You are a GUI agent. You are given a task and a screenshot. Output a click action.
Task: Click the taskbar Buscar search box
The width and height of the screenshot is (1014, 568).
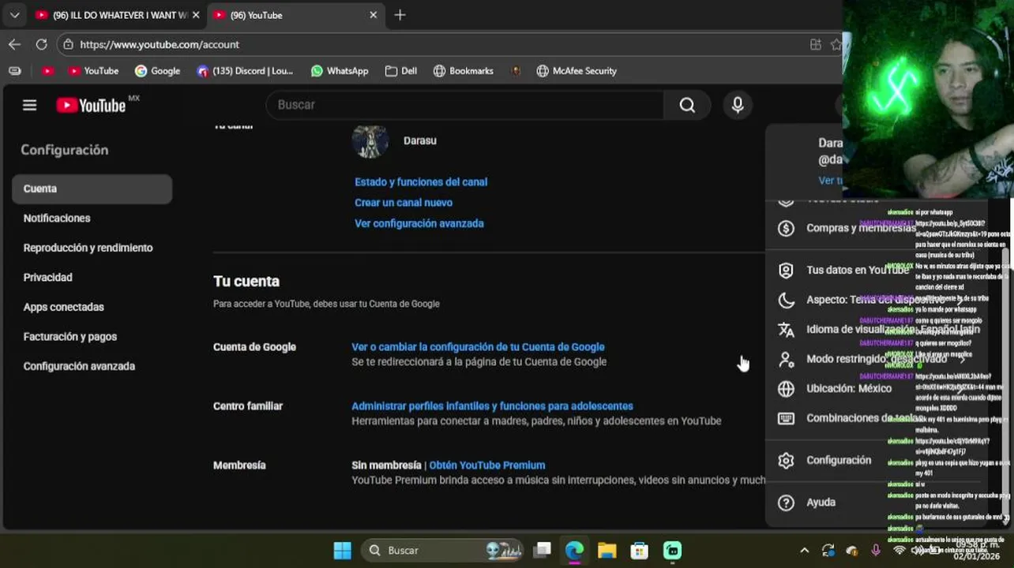click(444, 551)
